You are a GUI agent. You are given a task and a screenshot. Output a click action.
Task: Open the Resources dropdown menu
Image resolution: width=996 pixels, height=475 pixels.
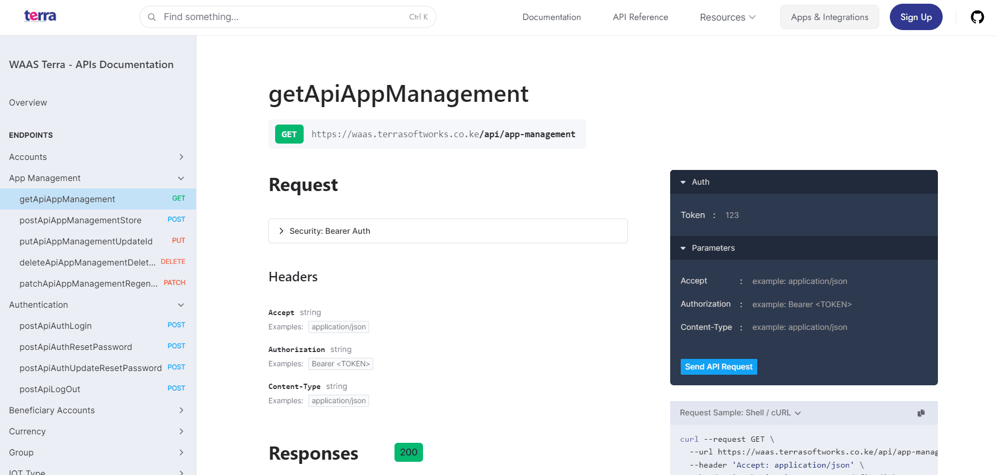tap(727, 17)
